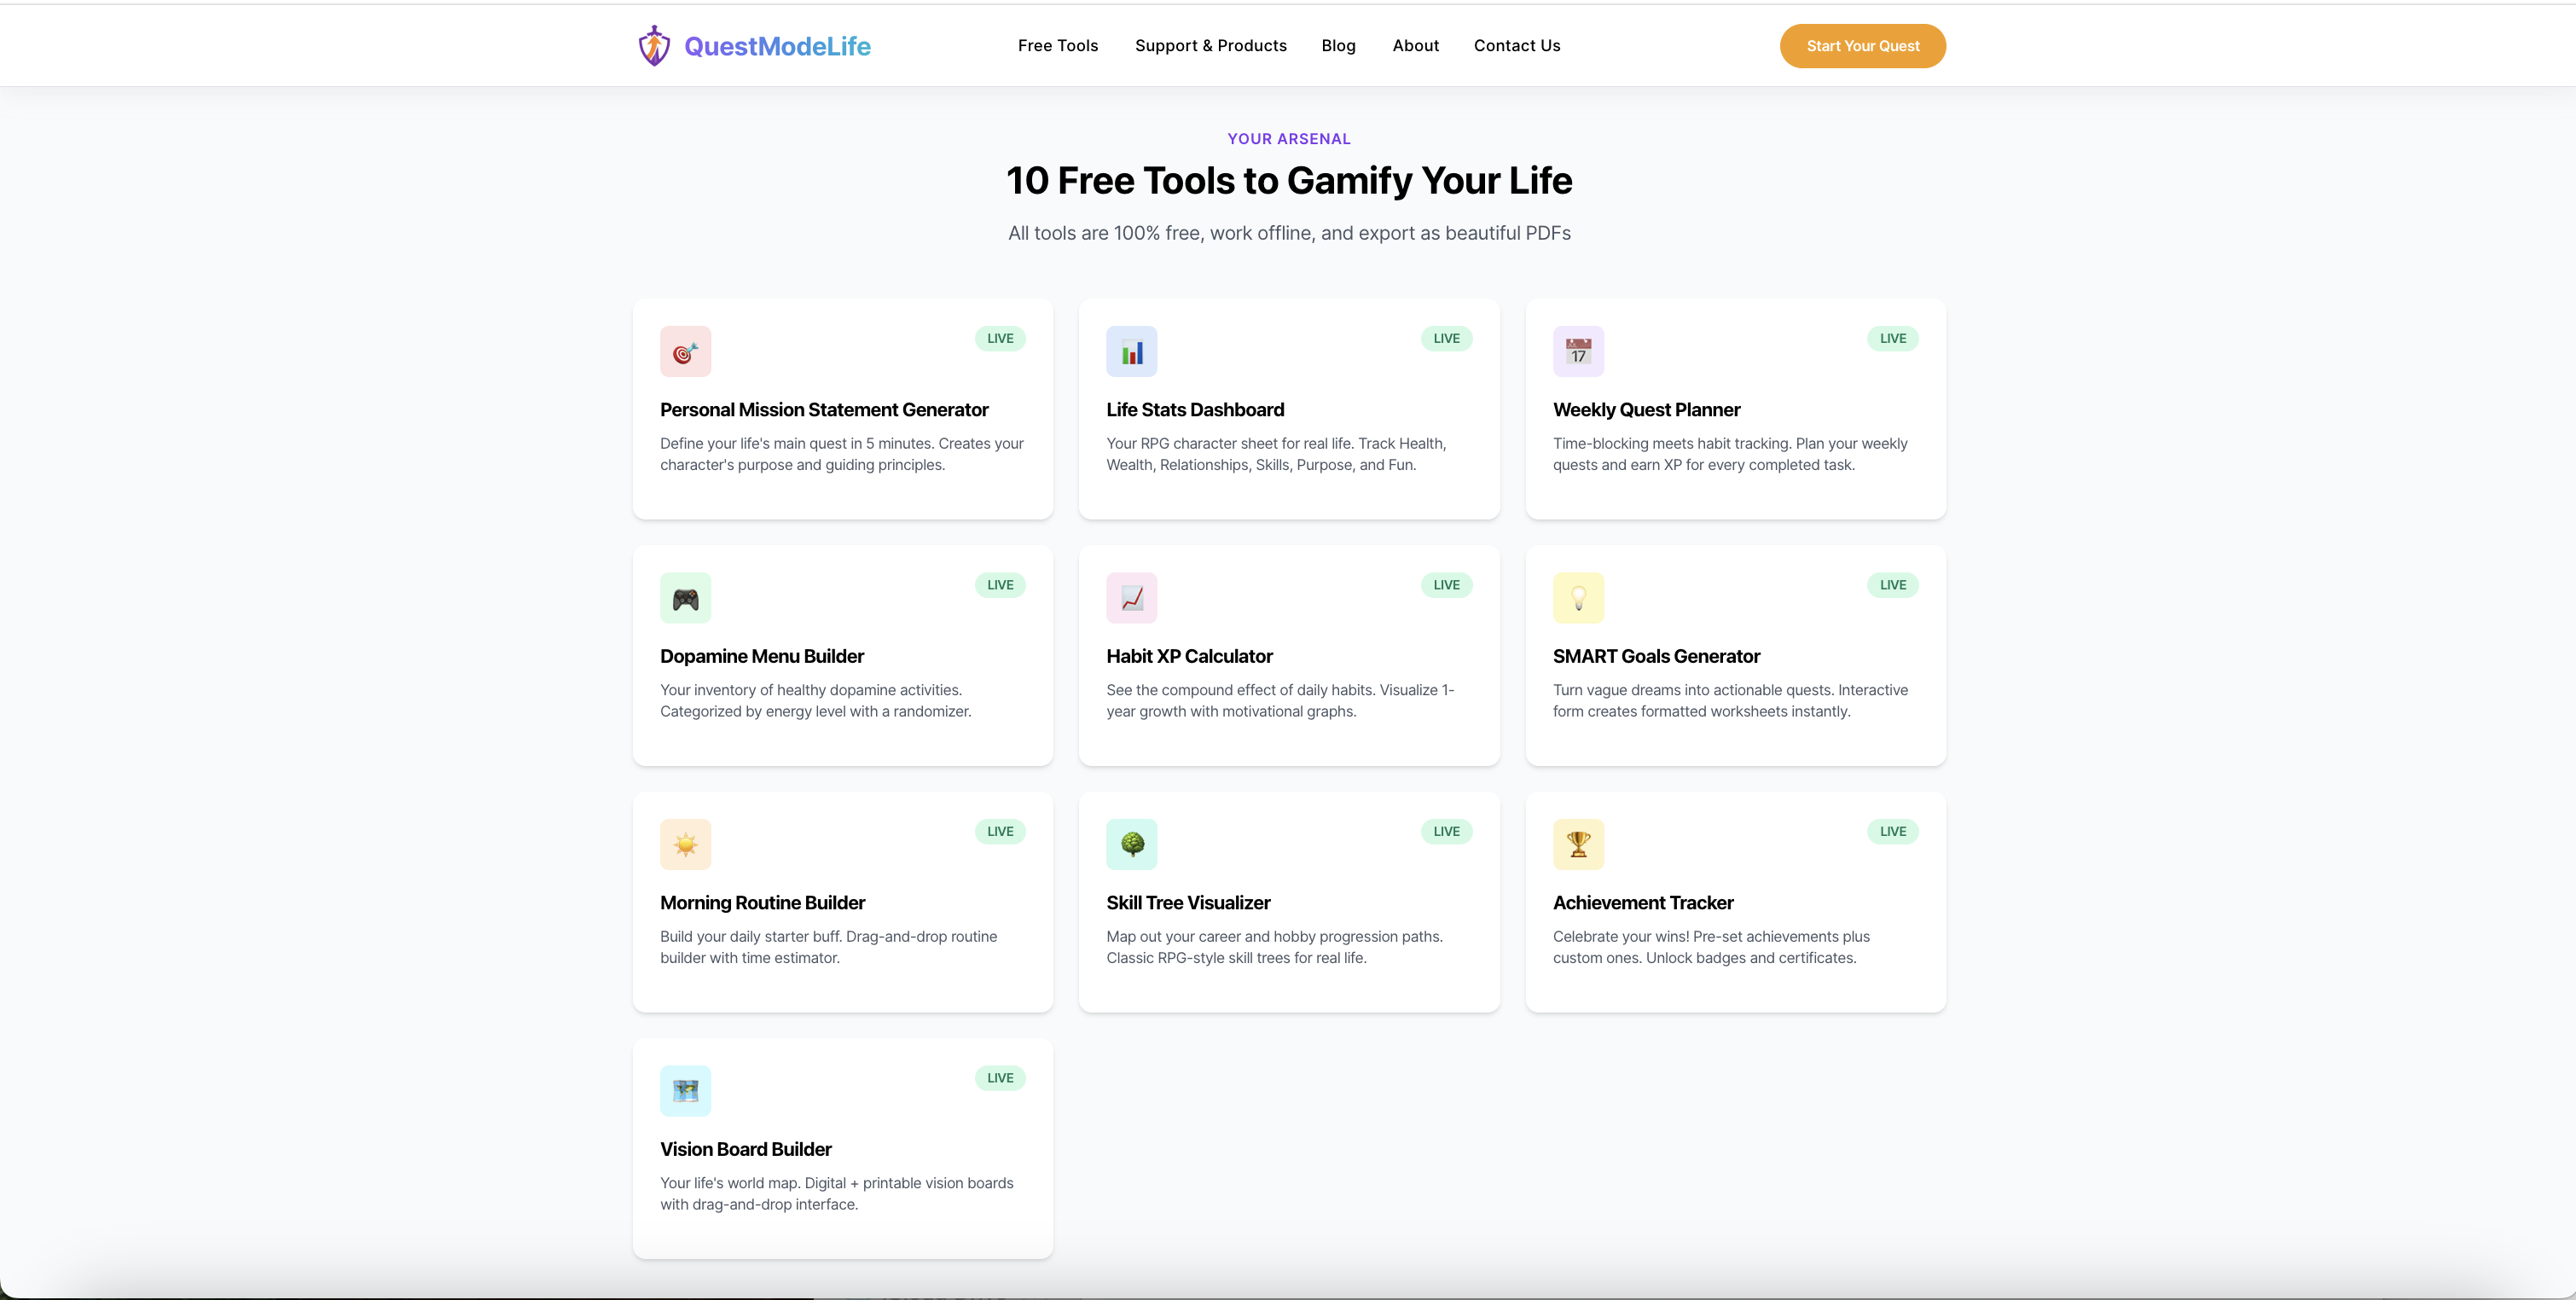The height and width of the screenshot is (1300, 2576).
Task: Click the light bulb icon for SMART Goals
Action: coord(1578,598)
